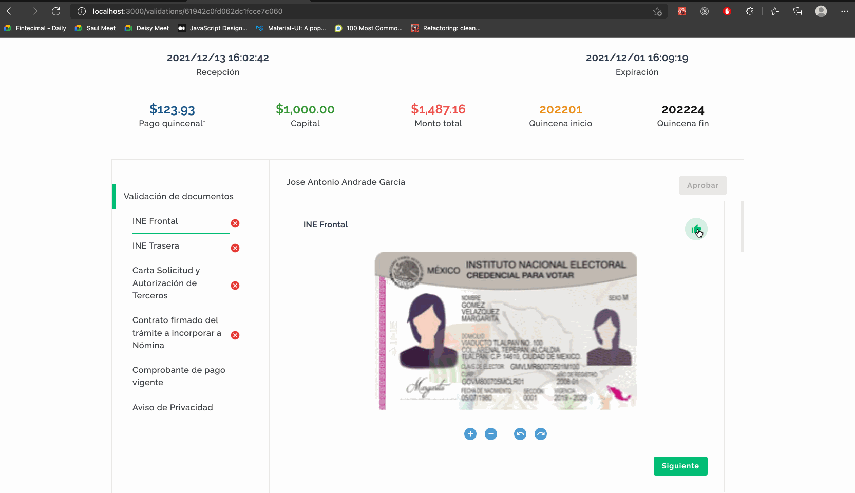The image size is (855, 493).
Task: Click the red extension icon left of the circular one
Action: [x=682, y=11]
